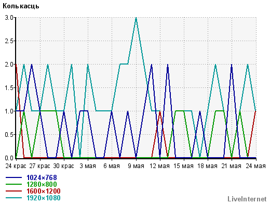The height and width of the screenshot is (204, 270).
Task: Click the green 1280×800 legend line swatch
Action: tap(14, 184)
